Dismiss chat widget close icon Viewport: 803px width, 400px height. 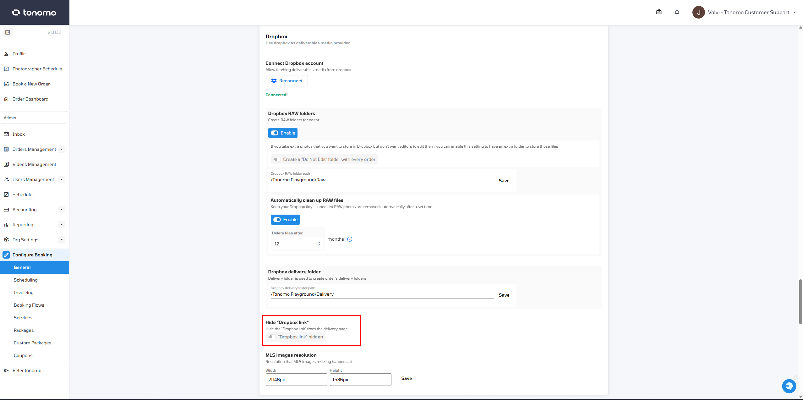tap(795, 377)
